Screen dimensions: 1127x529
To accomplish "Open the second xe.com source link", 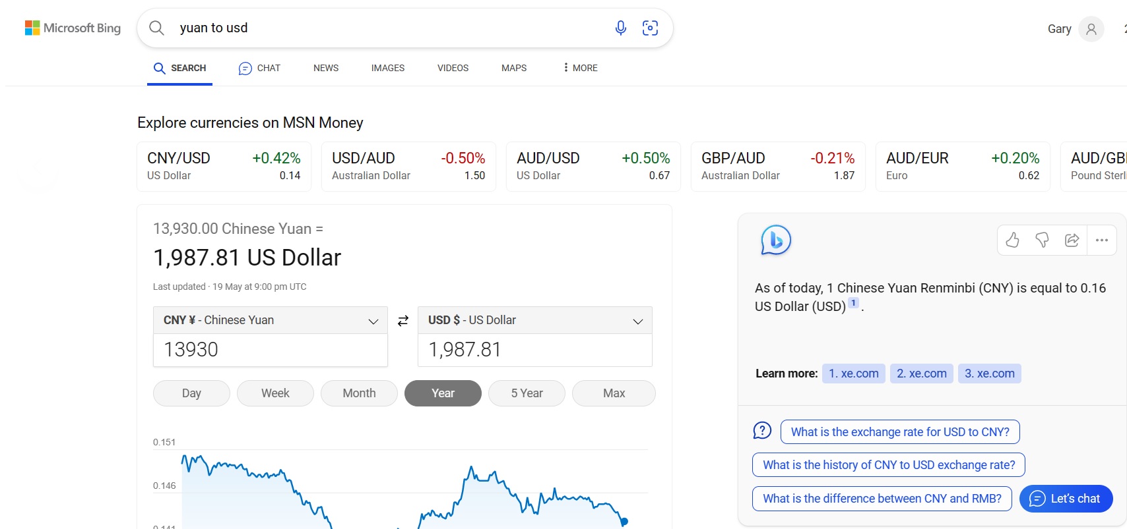I will (922, 374).
